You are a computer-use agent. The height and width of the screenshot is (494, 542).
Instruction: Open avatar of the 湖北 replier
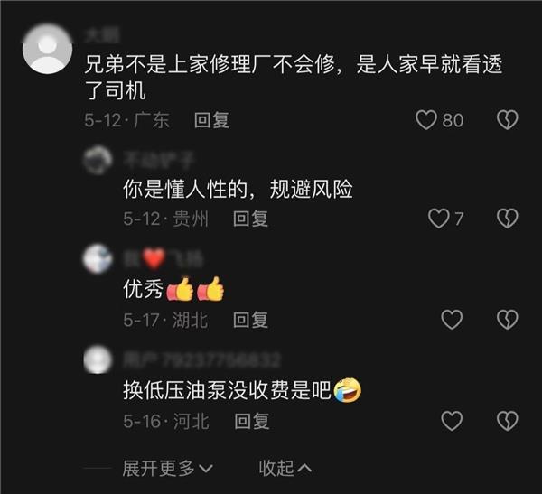pos(98,258)
